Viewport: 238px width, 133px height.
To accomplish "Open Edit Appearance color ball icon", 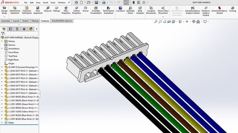I will [194, 22].
